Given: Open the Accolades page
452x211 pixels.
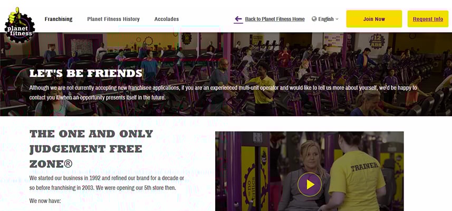Looking at the screenshot, I should point(167,19).
